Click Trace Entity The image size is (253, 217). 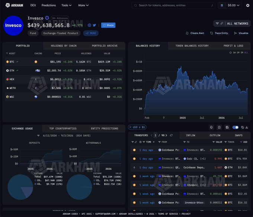pyautogui.click(x=219, y=33)
